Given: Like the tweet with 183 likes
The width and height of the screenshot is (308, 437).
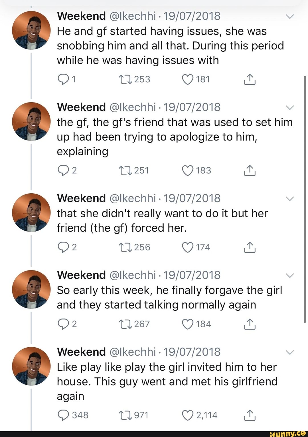Looking at the screenshot, I should pyautogui.click(x=188, y=171).
